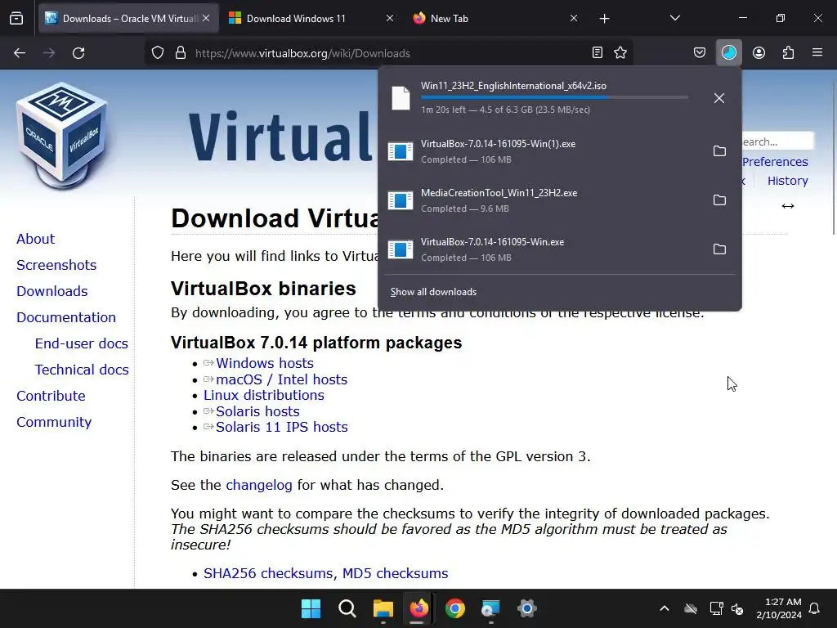Open Solaris 11 IPS hosts link
This screenshot has width=837, height=628.
pos(281,427)
